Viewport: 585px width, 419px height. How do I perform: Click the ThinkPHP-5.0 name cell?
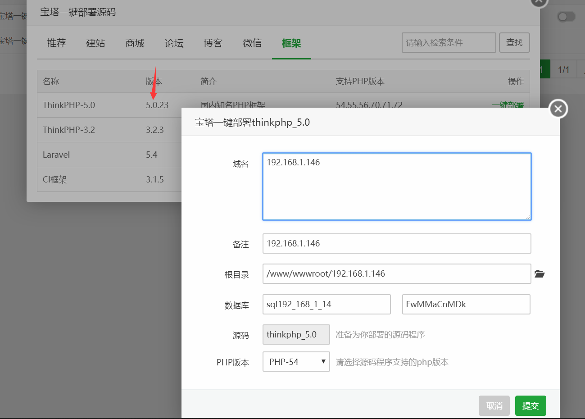point(69,105)
